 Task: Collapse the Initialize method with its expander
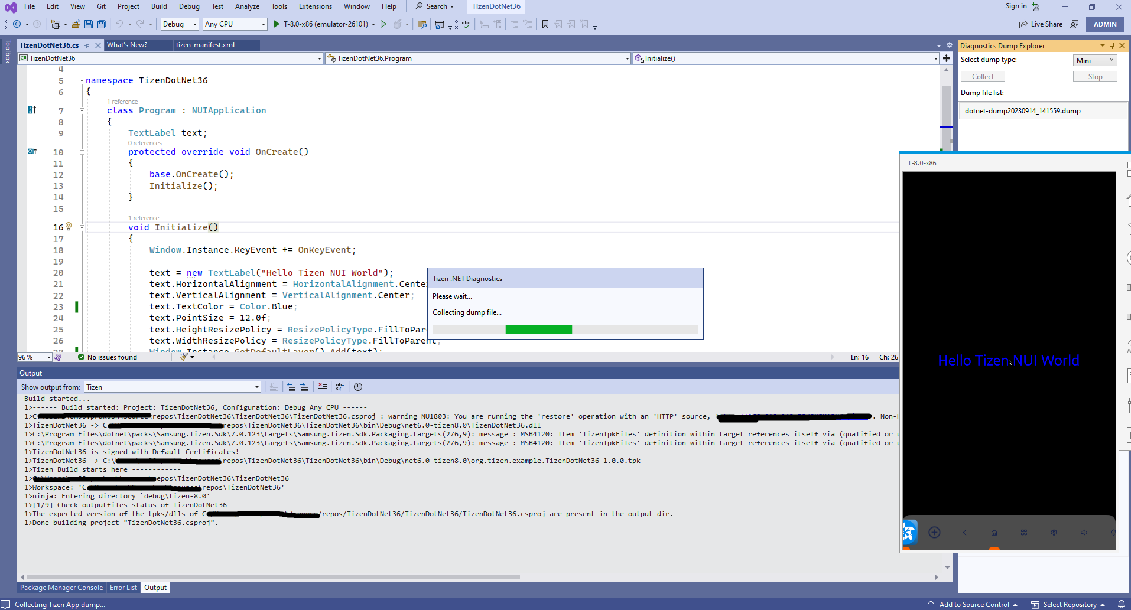click(82, 227)
